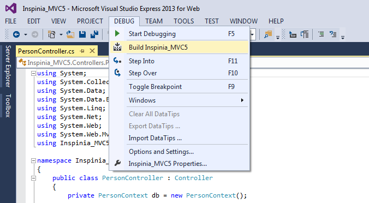
Task: Click the green Start Debugging arrow icon
Action: click(117, 33)
